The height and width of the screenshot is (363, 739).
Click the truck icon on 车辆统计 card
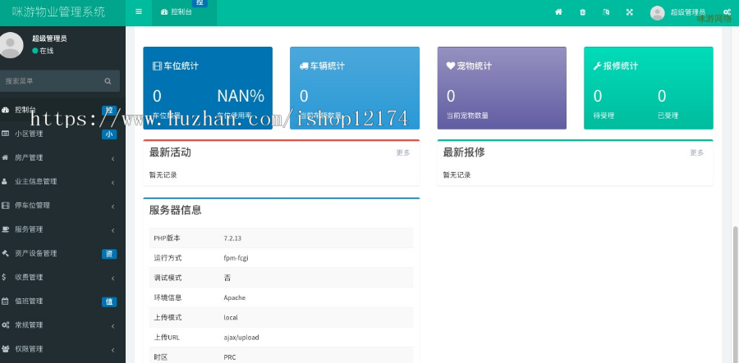click(304, 66)
